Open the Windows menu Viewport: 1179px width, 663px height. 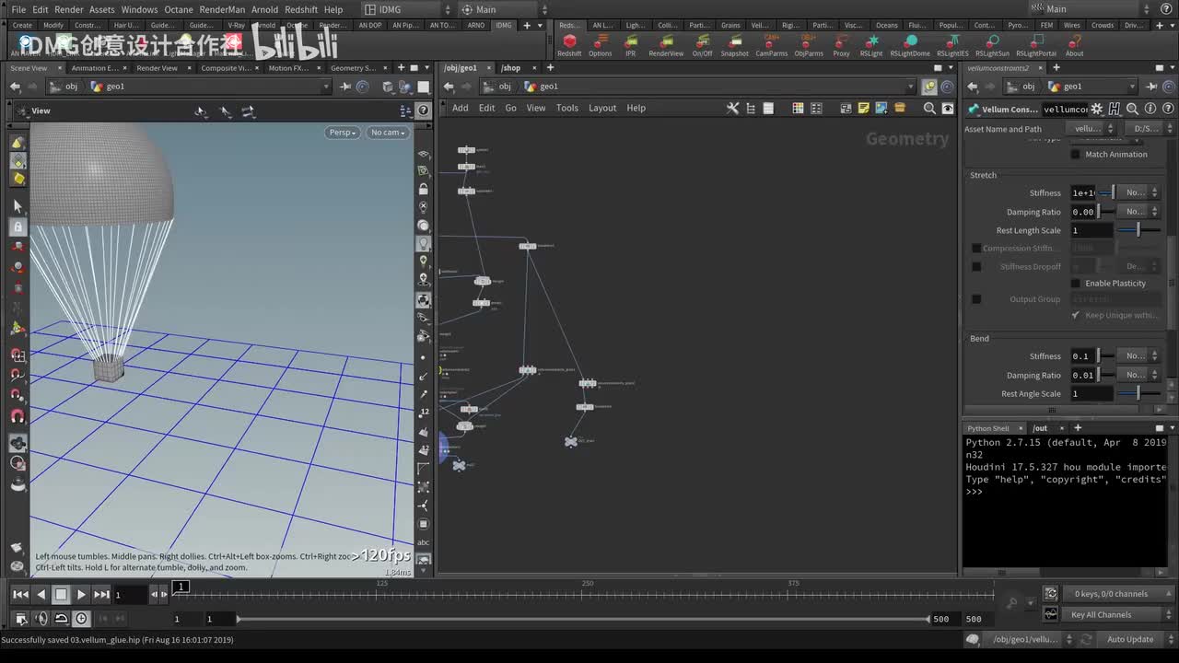(139, 9)
